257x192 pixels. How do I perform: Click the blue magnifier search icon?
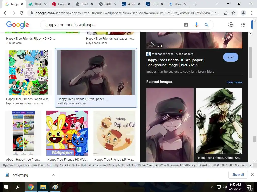[206, 25]
